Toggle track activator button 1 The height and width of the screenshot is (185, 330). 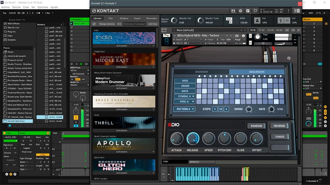click(76, 117)
